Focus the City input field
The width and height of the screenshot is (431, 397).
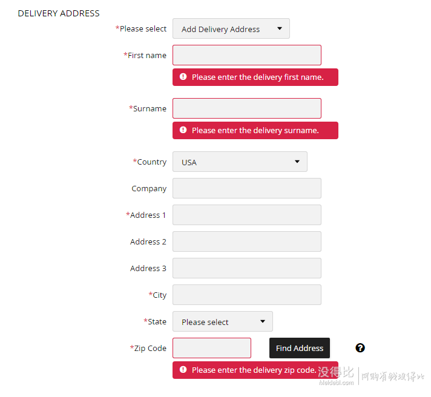tap(247, 295)
